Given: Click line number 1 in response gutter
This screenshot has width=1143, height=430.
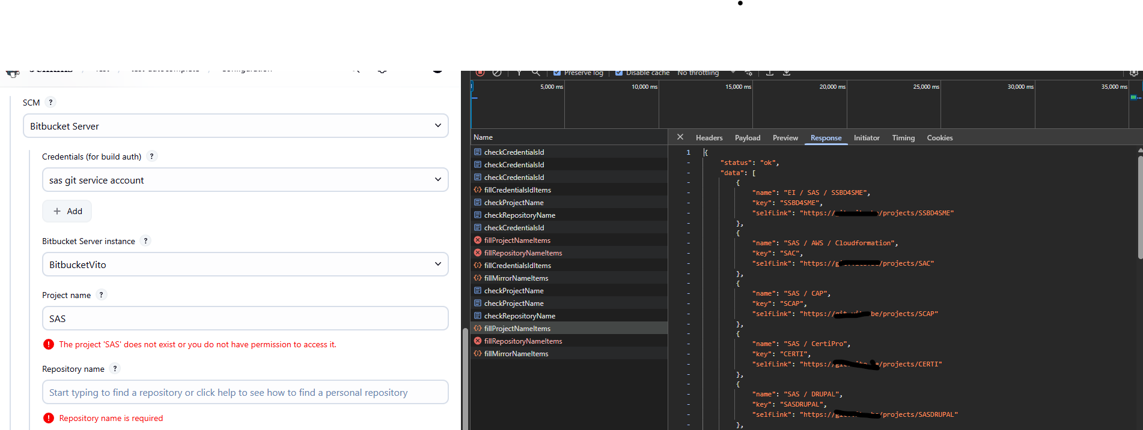Looking at the screenshot, I should pos(689,152).
